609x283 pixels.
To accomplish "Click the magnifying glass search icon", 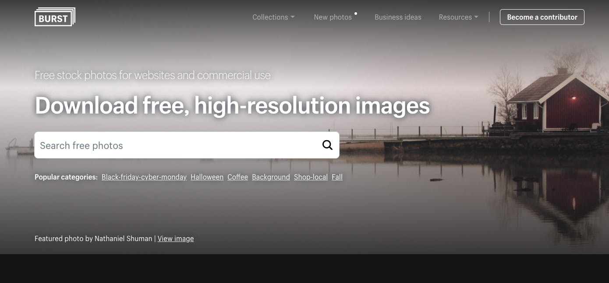I will point(327,145).
